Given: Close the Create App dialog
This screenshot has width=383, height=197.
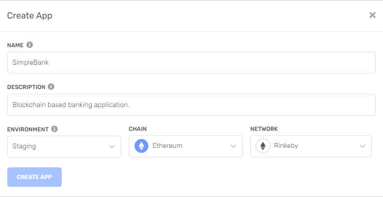Looking at the screenshot, I should 372,15.
